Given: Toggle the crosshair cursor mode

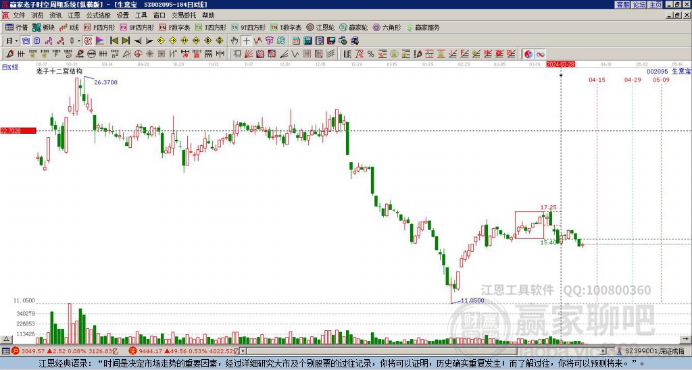Looking at the screenshot, I should (247, 41).
